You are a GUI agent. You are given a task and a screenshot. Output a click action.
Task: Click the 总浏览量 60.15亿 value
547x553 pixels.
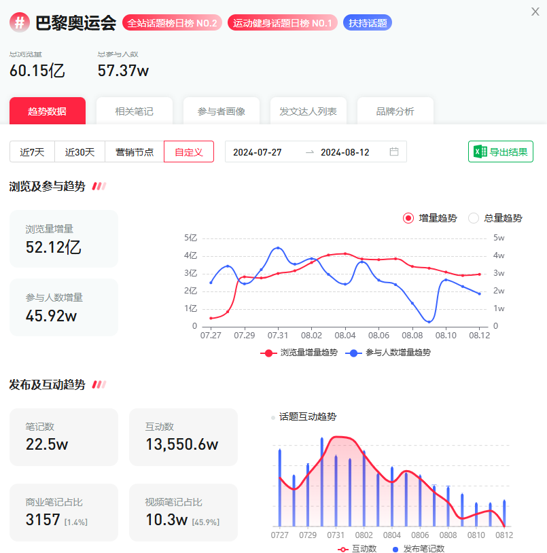37,71
